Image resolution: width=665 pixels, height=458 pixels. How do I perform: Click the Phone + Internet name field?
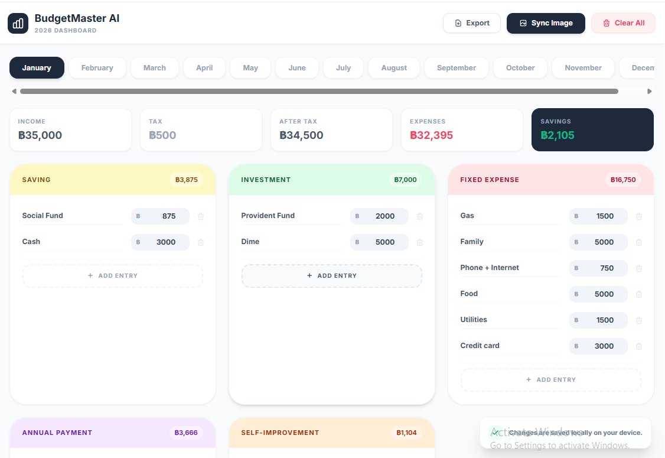[x=511, y=268]
